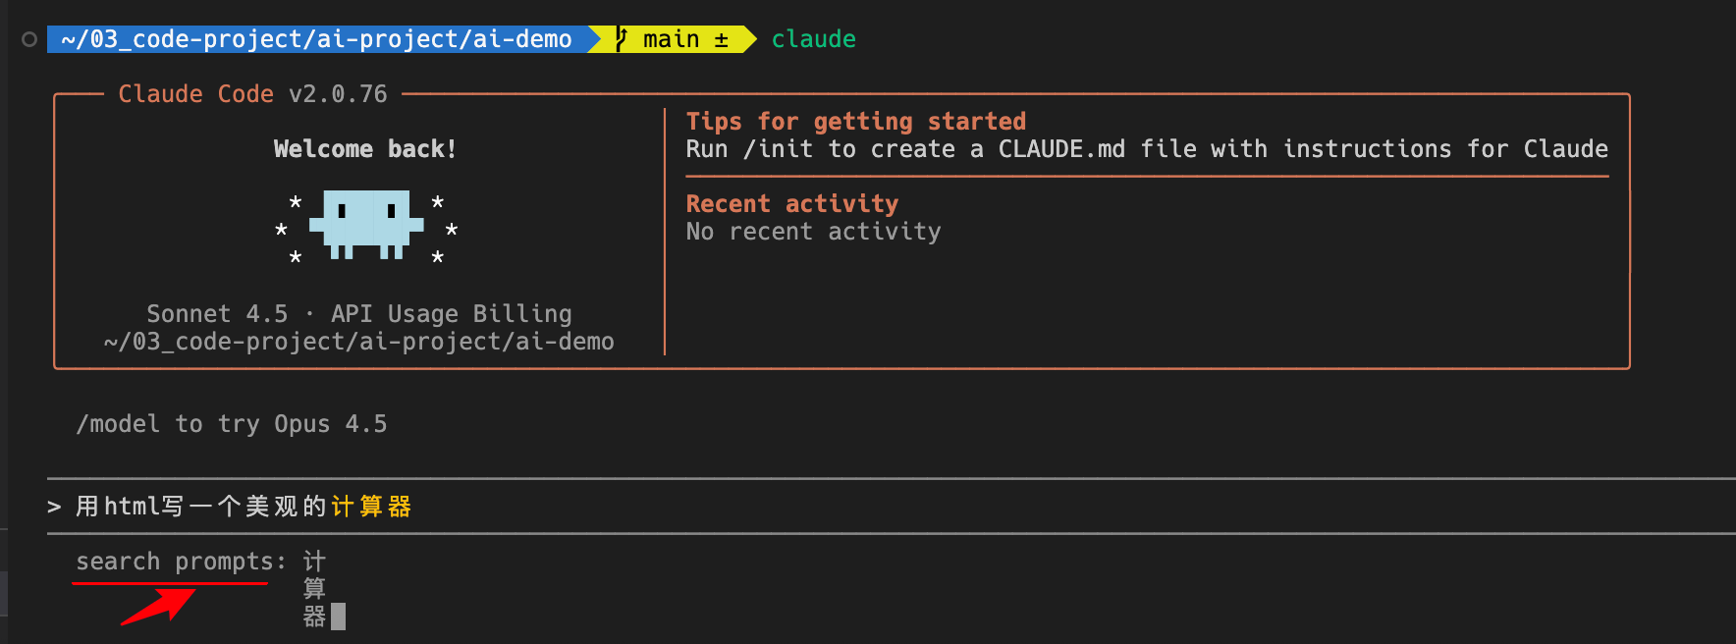Click '/model to try Opus 4.5' hint

pyautogui.click(x=232, y=424)
